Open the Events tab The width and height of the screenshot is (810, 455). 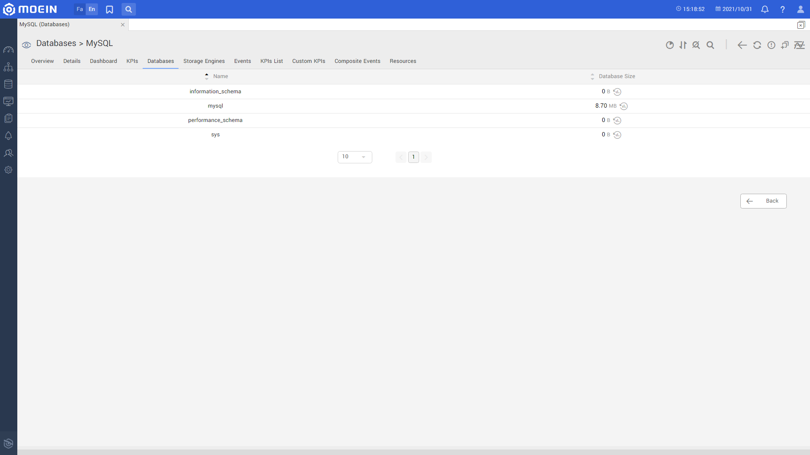coord(242,61)
